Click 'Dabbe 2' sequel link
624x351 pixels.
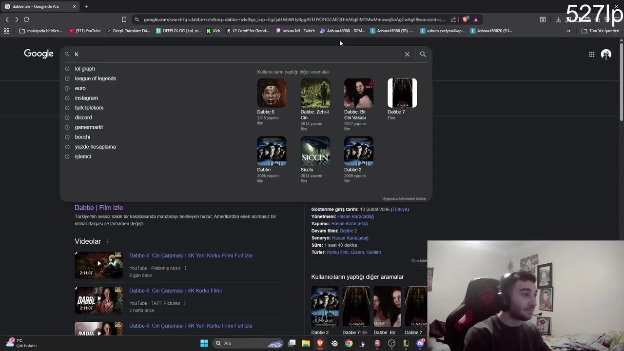[x=348, y=231]
